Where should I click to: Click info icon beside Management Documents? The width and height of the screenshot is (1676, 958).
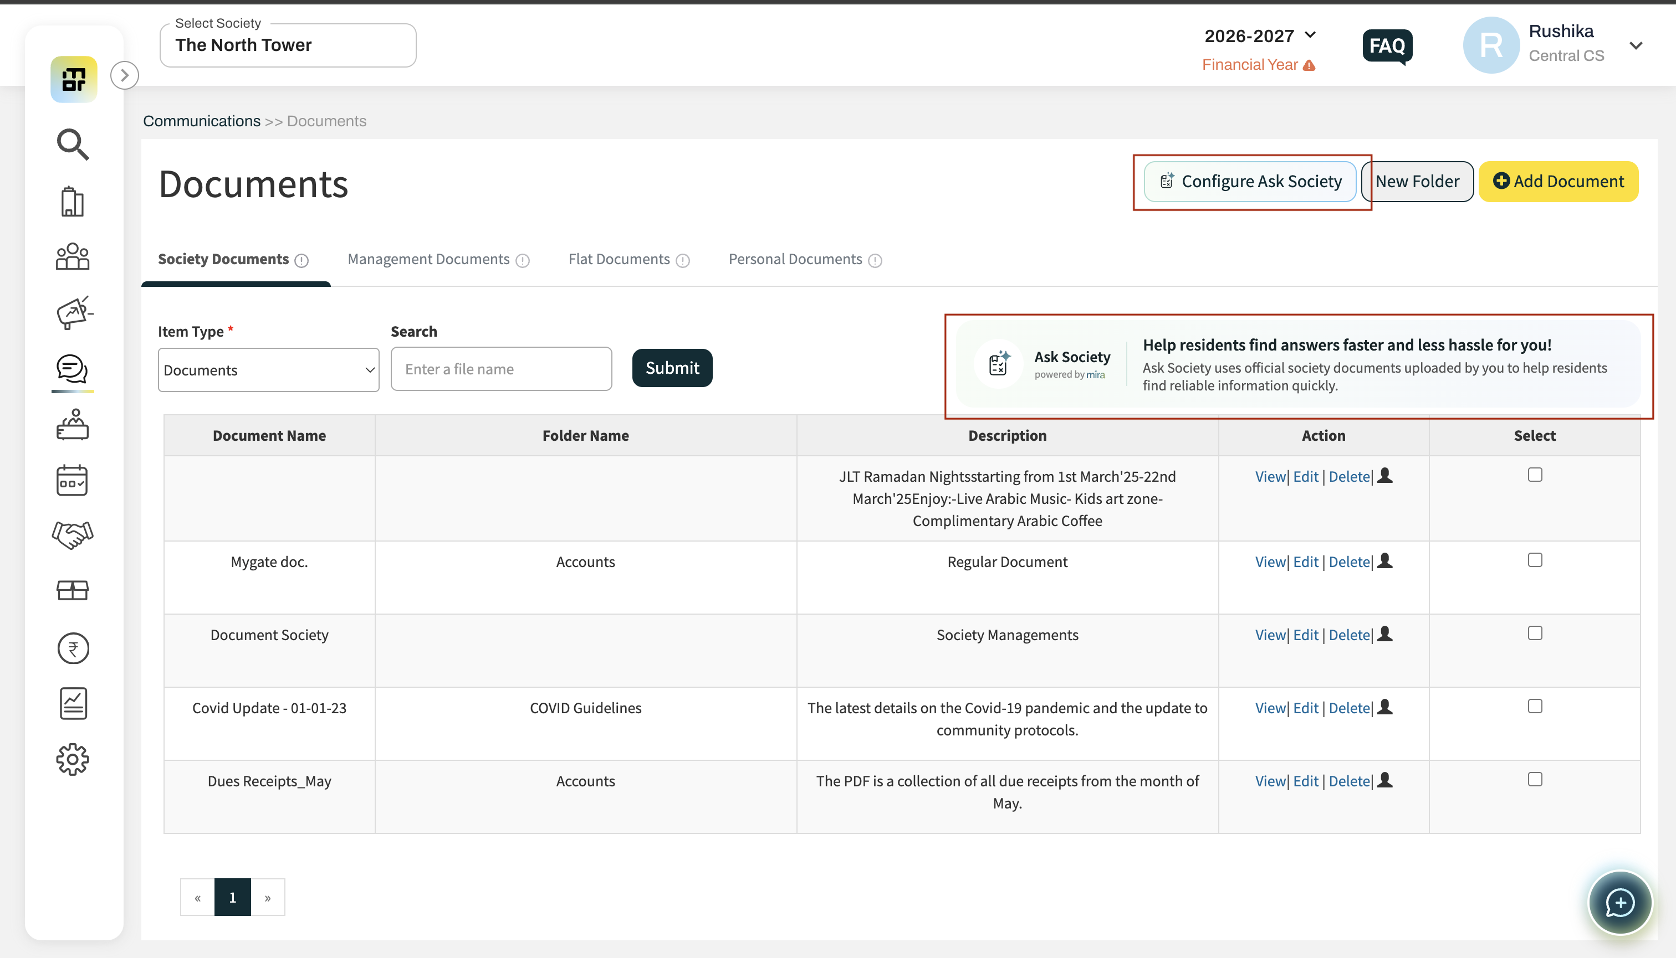[x=523, y=261]
